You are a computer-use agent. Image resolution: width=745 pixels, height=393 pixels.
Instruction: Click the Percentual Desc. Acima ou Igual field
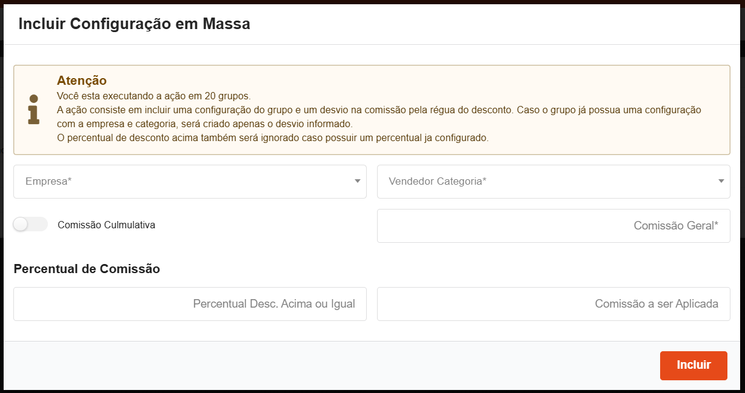[190, 304]
